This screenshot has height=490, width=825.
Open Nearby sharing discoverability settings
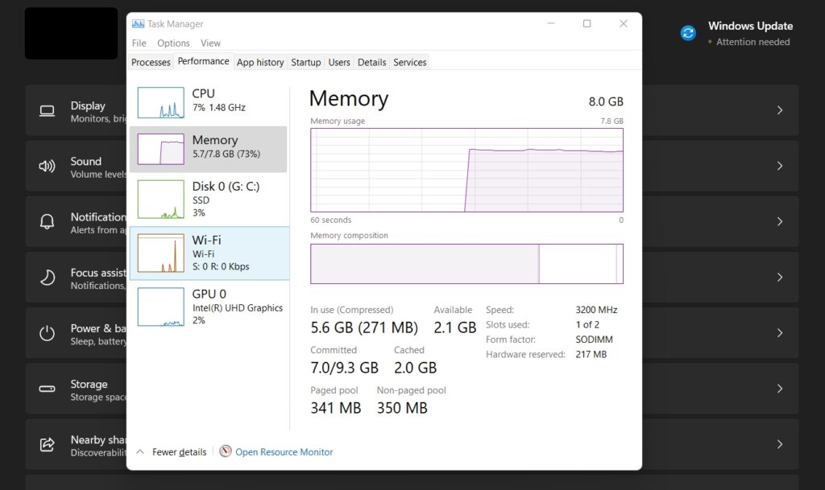pos(779,443)
